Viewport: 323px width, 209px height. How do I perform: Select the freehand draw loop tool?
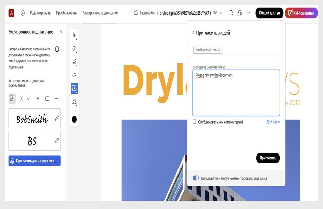tap(74, 75)
